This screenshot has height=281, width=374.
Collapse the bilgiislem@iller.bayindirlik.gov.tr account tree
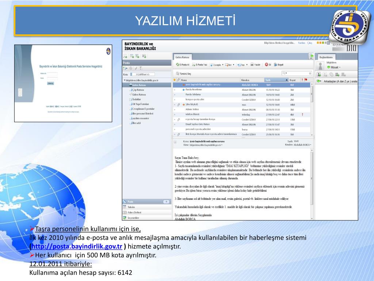point(124,80)
